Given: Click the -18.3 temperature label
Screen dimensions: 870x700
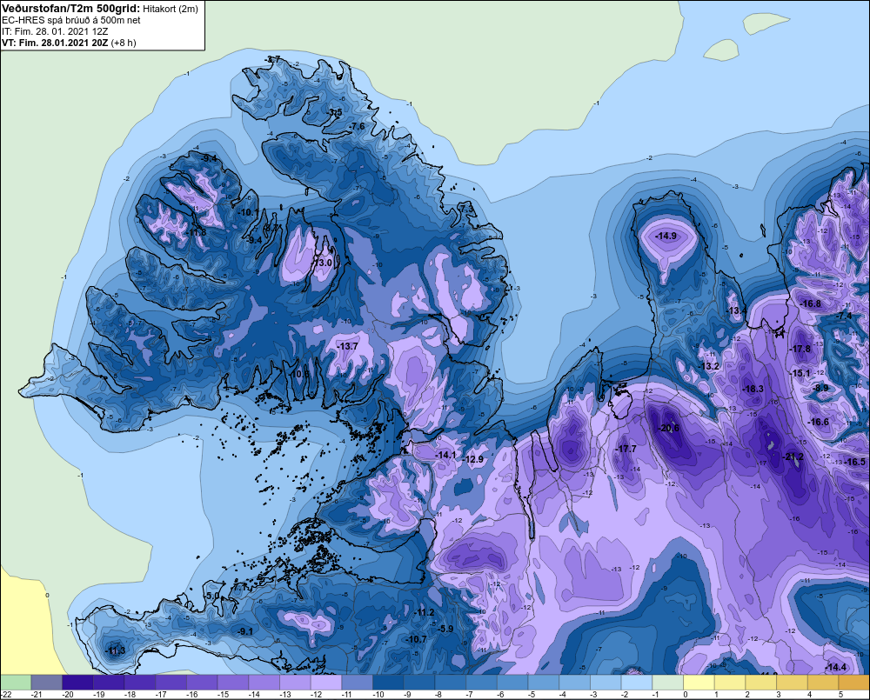Looking at the screenshot, I should pyautogui.click(x=753, y=389).
